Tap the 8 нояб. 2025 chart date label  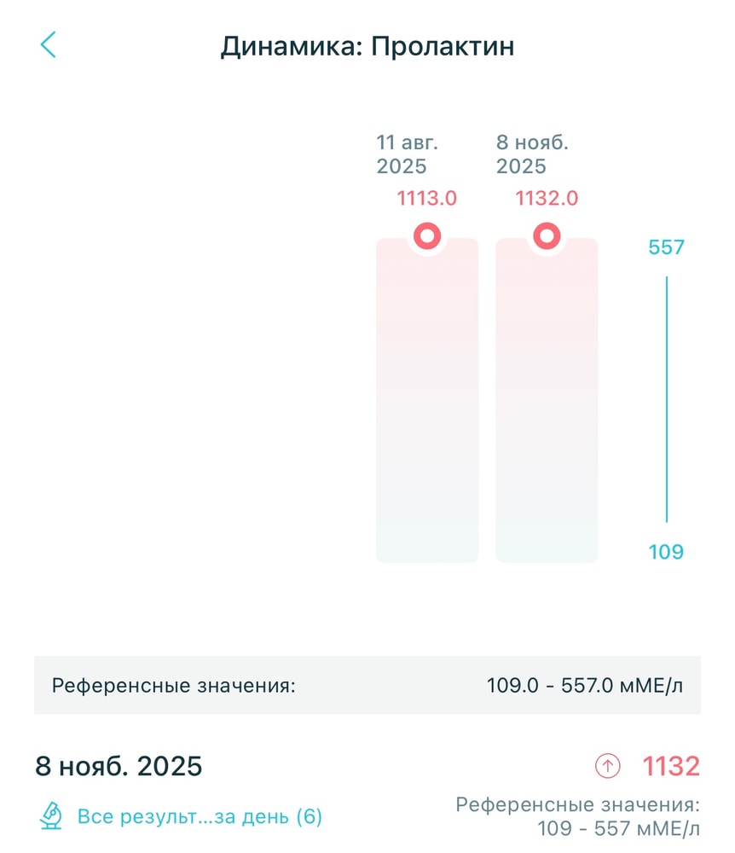532,154
